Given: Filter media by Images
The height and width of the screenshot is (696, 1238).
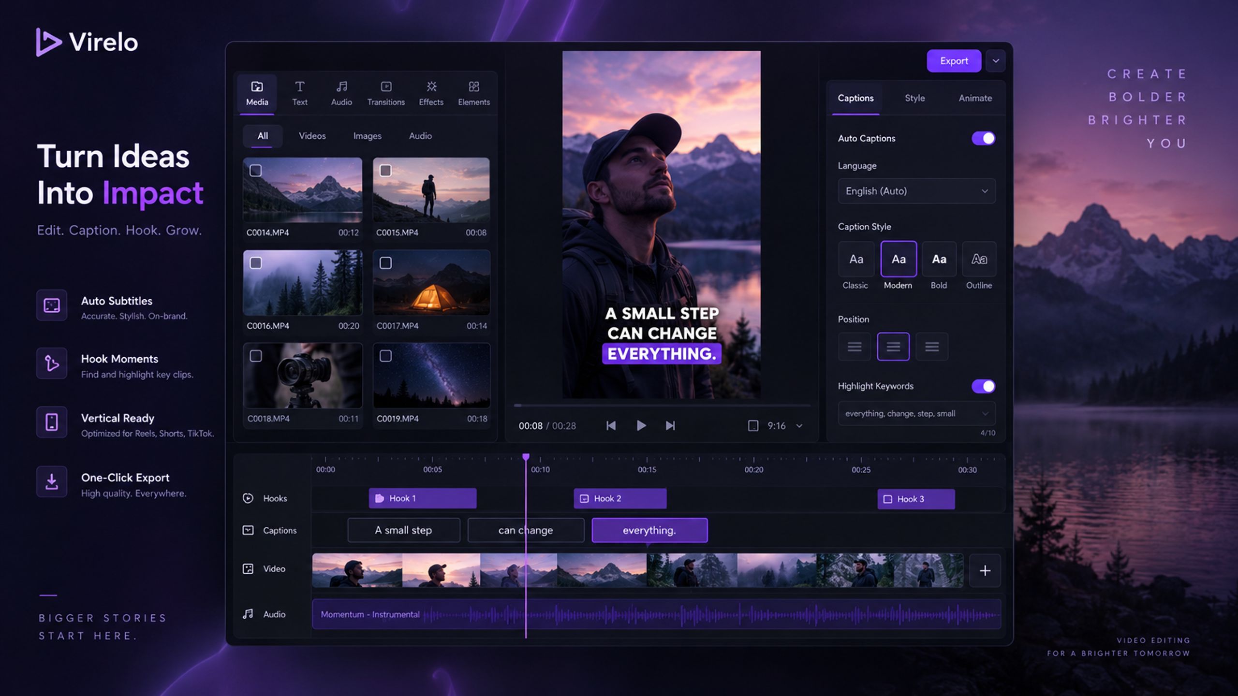Looking at the screenshot, I should (367, 136).
